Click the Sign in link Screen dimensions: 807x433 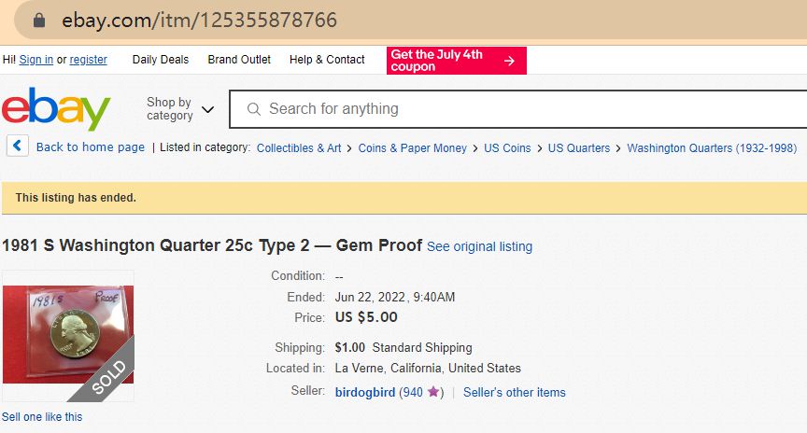pos(36,60)
